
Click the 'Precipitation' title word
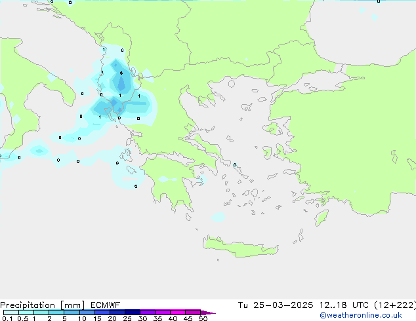click(x=28, y=305)
